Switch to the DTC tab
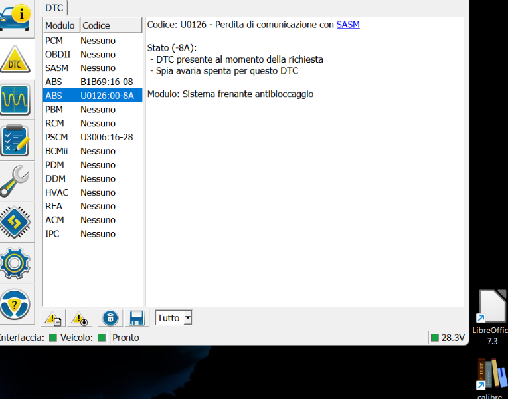The width and height of the screenshot is (508, 399). tap(54, 8)
